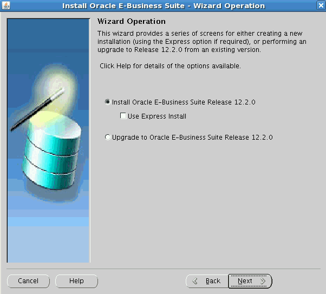Click the 'Wizard Operation' heading text
The width and height of the screenshot is (326, 294).
[x=132, y=22]
